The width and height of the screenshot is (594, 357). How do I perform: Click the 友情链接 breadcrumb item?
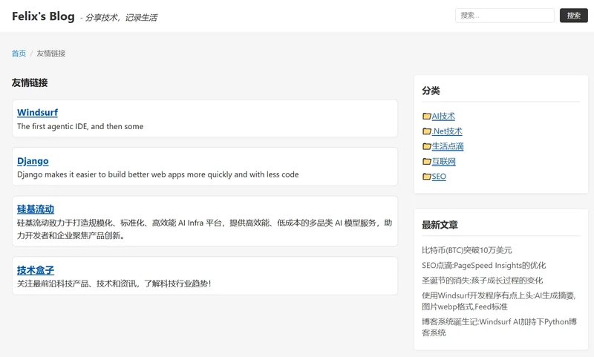[50, 53]
